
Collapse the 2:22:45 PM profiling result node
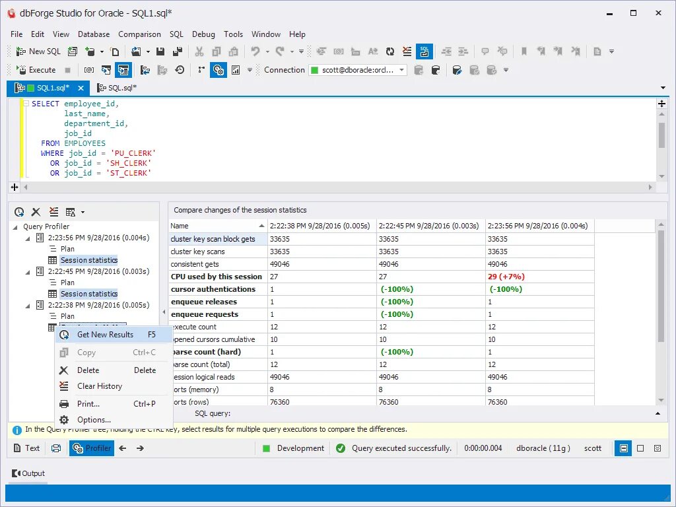(28, 271)
